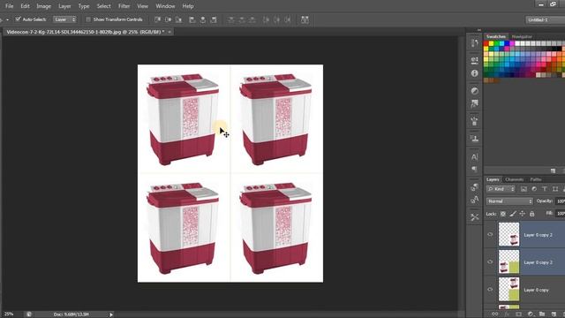Click the align vertical centers icon

[169, 19]
